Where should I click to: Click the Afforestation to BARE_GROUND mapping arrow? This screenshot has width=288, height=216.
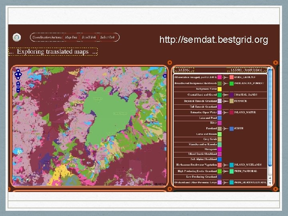click(225, 77)
